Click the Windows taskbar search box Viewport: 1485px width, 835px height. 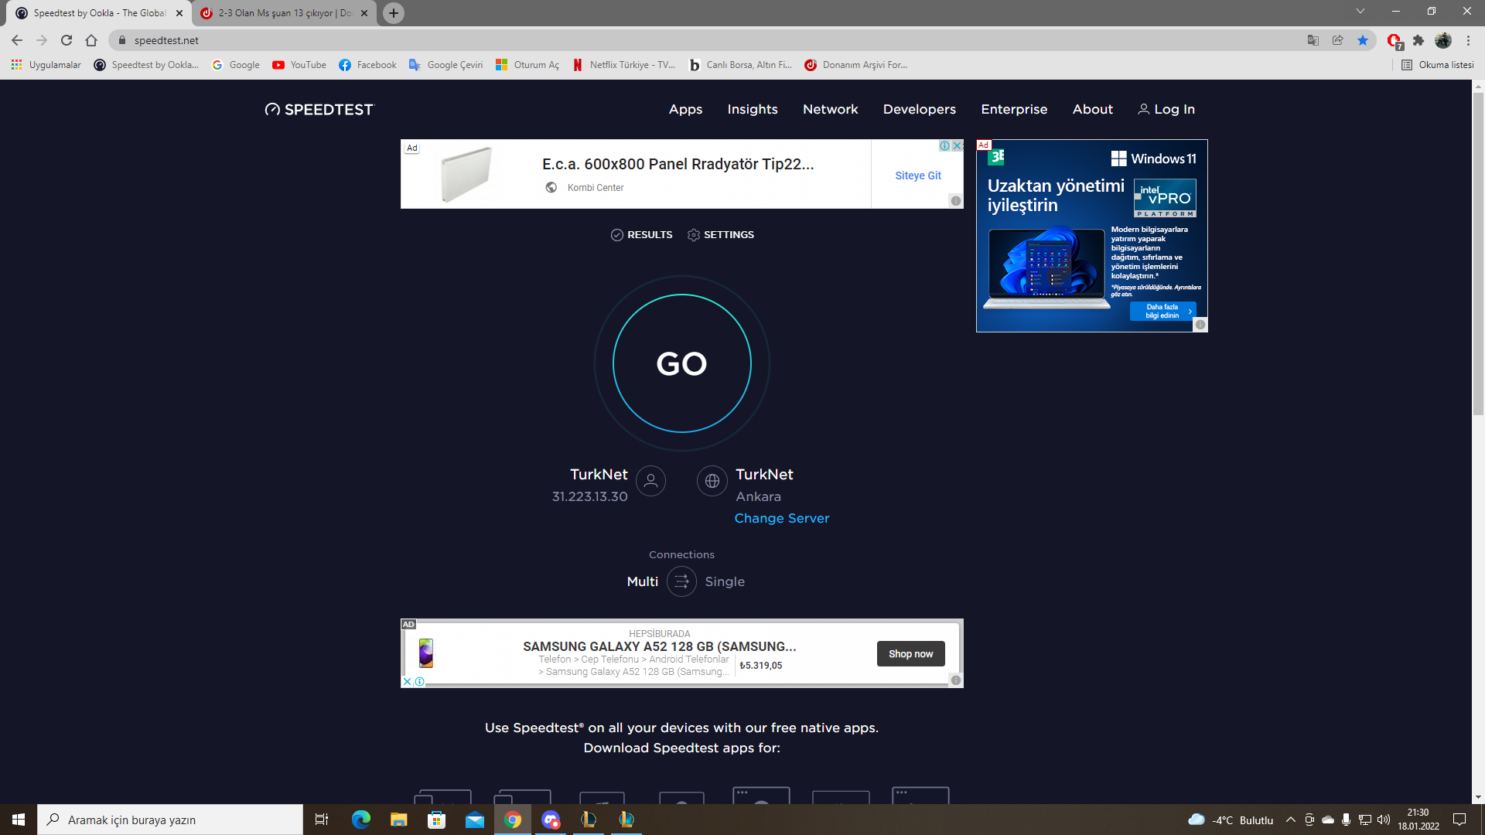click(x=170, y=820)
